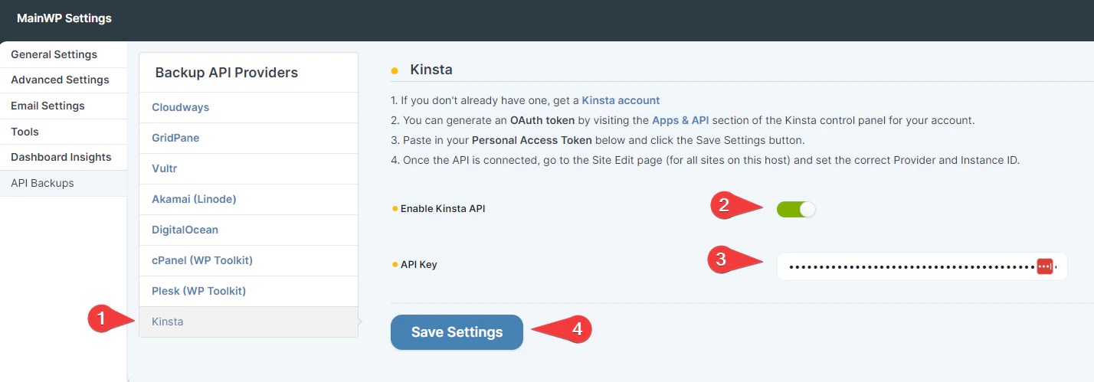Click the API Key label
Viewport: 1094px width, 382px height.
(419, 265)
